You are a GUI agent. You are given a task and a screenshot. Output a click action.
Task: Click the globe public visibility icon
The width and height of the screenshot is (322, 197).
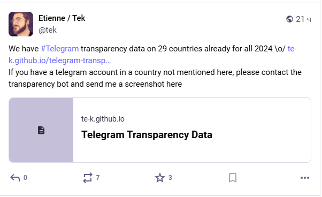(x=289, y=19)
